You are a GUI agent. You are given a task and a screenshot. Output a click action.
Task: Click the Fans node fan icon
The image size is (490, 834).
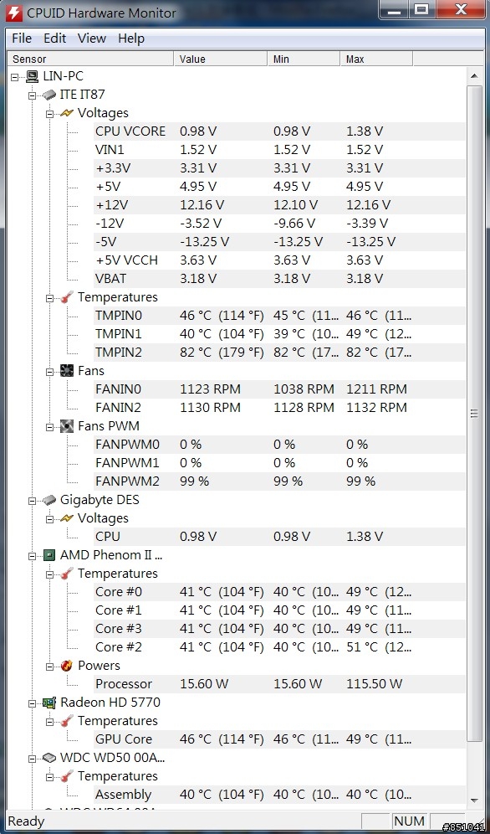tap(67, 371)
